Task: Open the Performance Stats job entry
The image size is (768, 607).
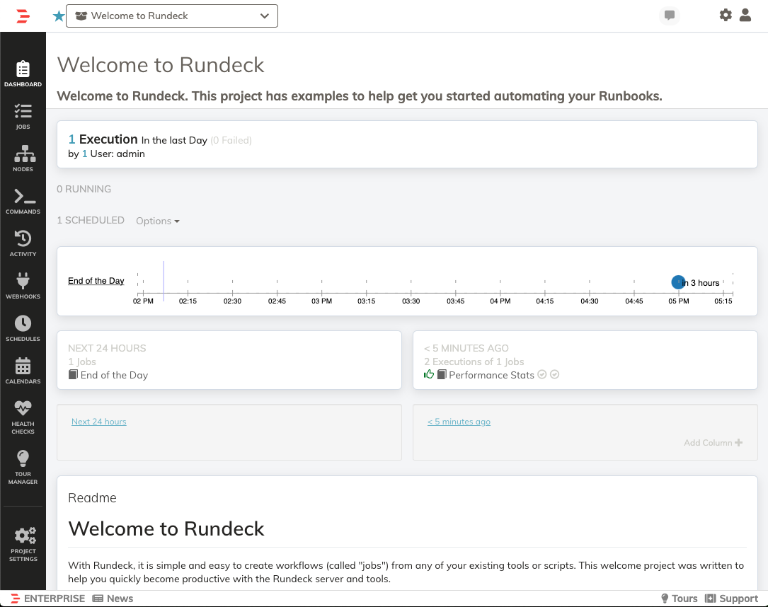Action: 491,375
